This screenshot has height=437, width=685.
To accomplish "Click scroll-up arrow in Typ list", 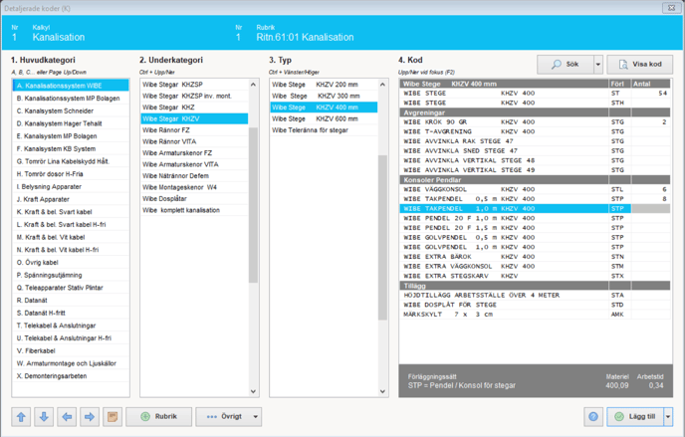I will click(x=382, y=85).
